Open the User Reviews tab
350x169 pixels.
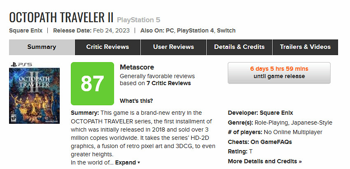(173, 47)
